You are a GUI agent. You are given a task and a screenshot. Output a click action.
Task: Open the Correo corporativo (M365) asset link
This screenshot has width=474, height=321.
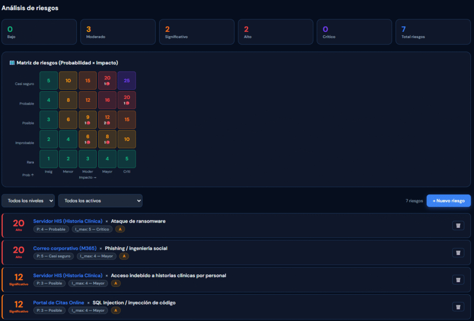(65, 248)
